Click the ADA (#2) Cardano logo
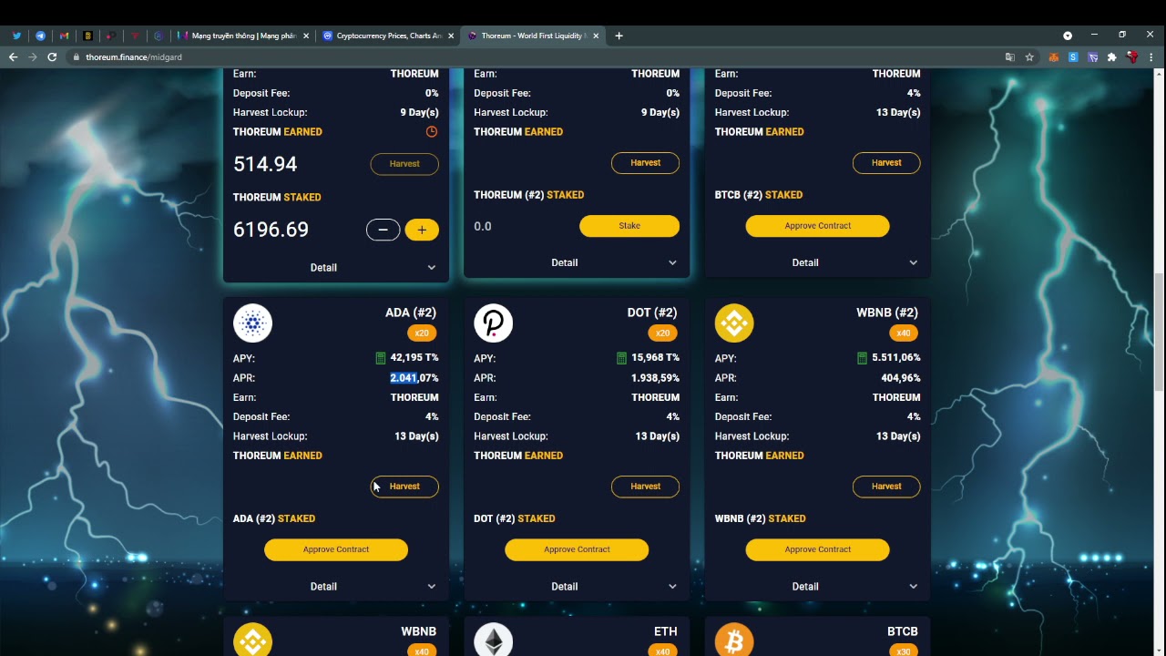The image size is (1166, 656). (x=252, y=323)
